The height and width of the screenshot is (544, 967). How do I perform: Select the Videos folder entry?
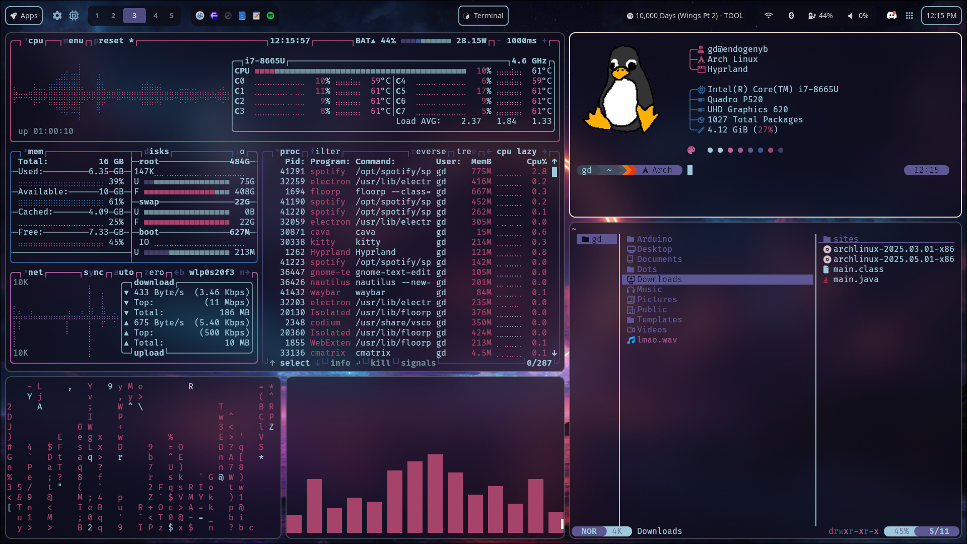pyautogui.click(x=647, y=329)
